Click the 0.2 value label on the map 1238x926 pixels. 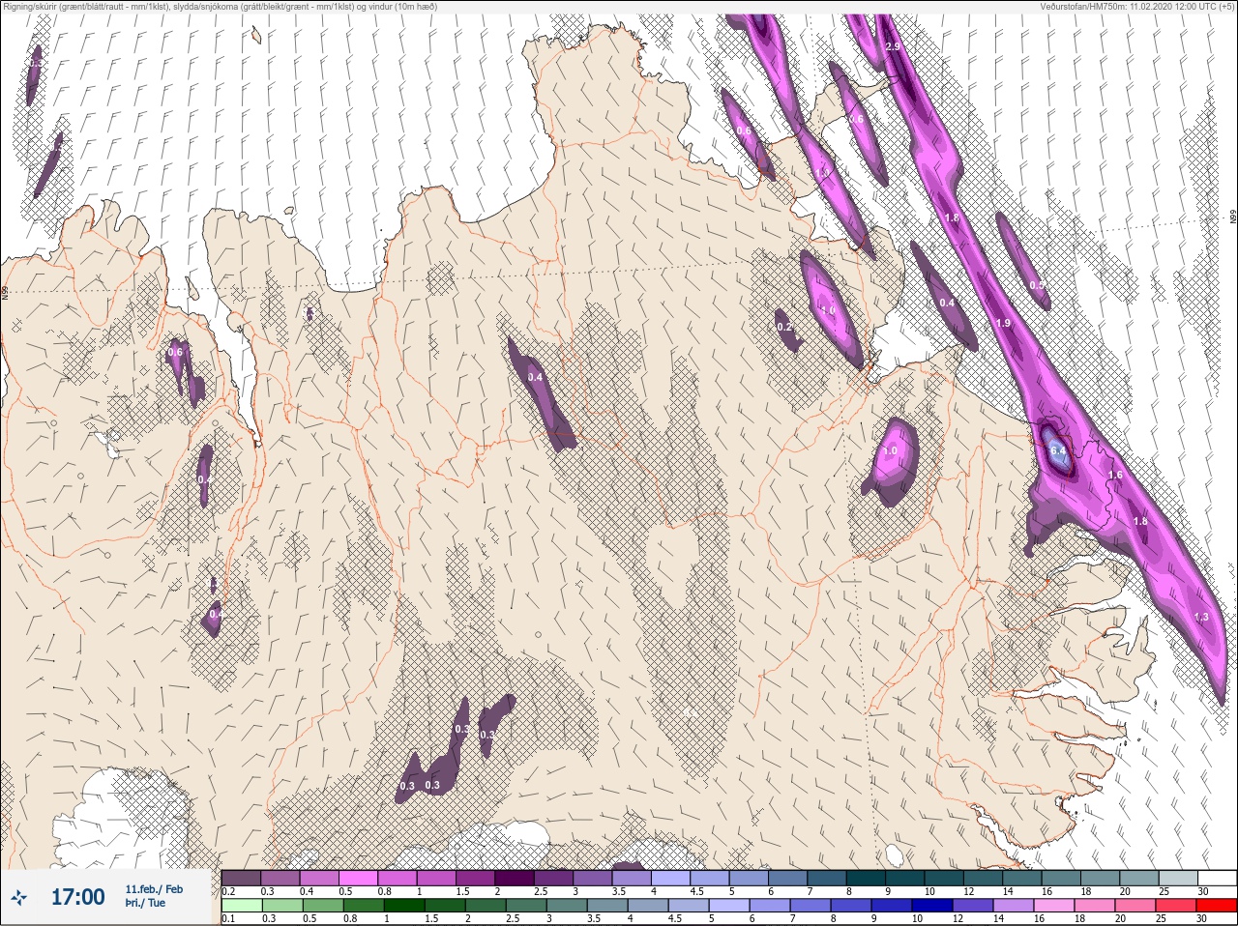click(784, 328)
